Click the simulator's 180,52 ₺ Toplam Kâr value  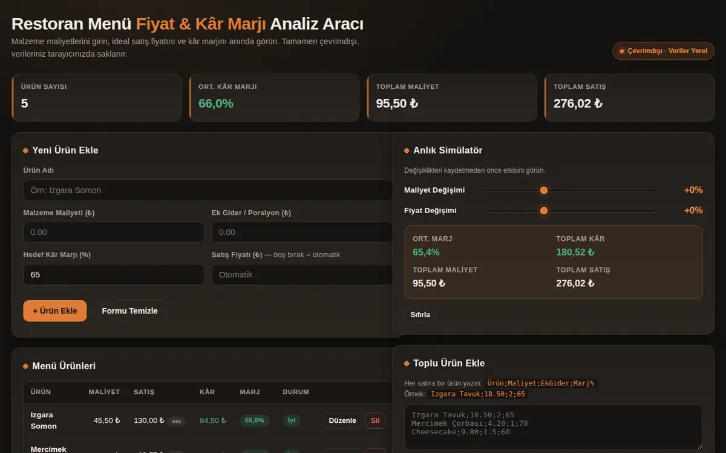(575, 252)
